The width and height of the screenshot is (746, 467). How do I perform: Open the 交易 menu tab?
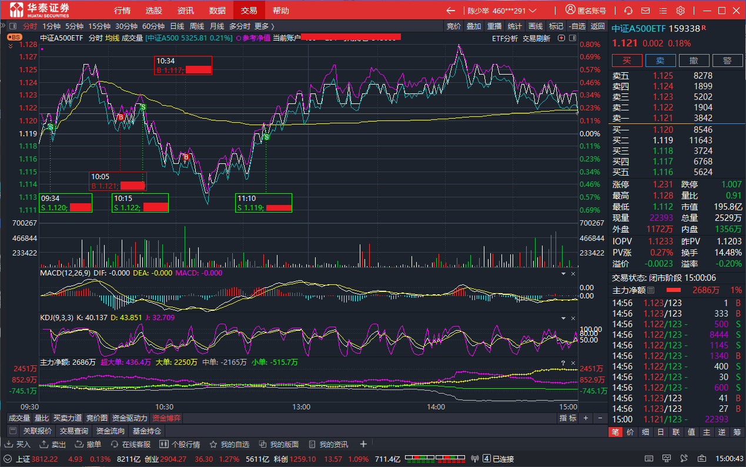pyautogui.click(x=249, y=11)
